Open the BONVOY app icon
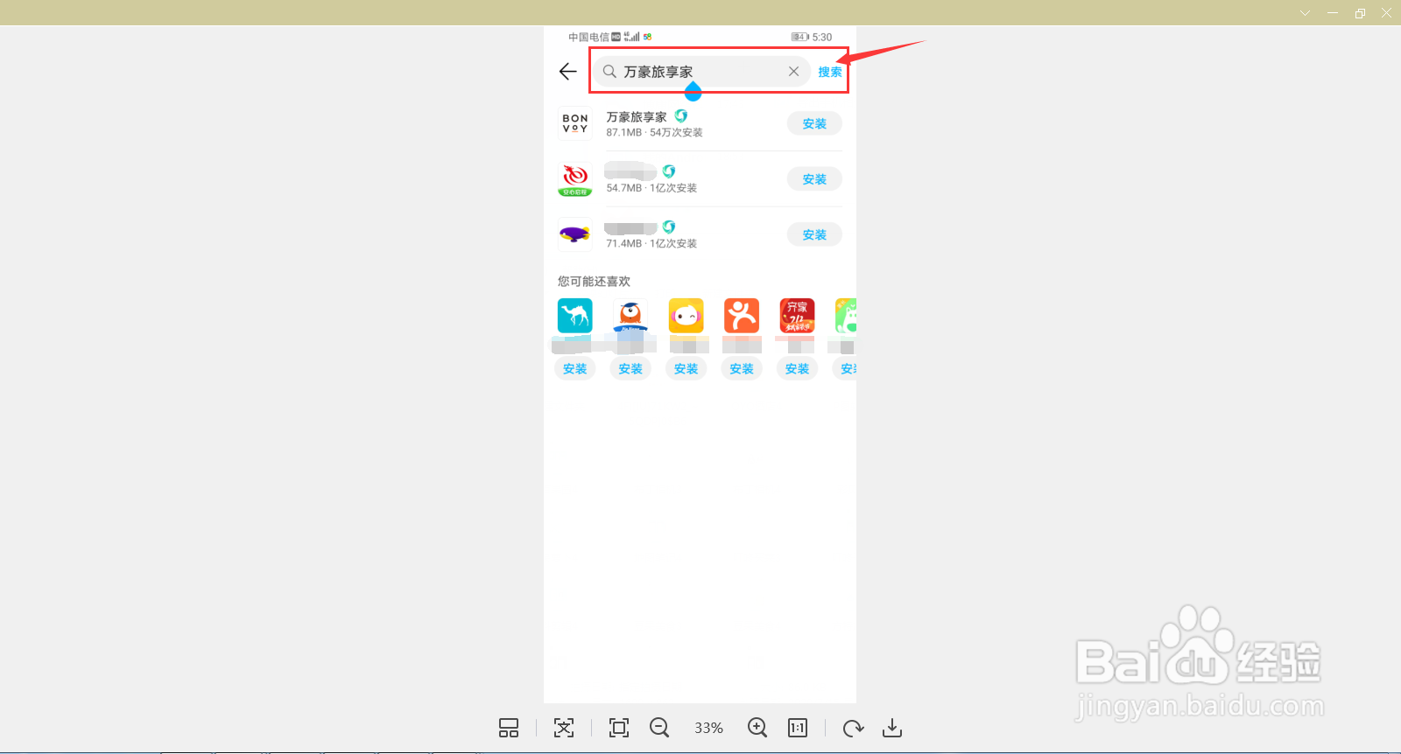1401x754 pixels. tap(575, 123)
